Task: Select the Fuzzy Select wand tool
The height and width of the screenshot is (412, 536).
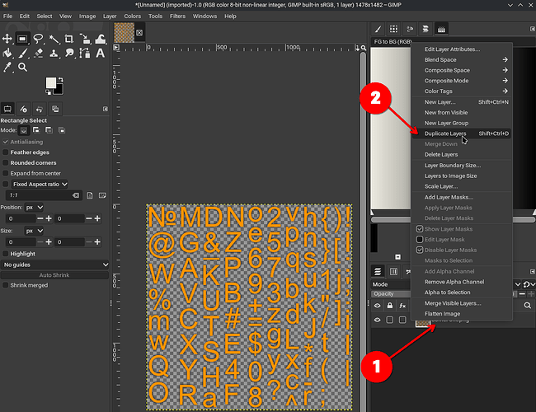Action: [x=54, y=38]
